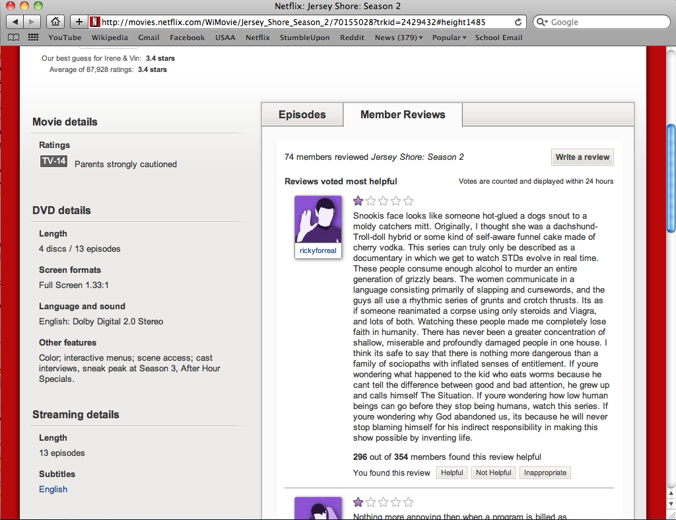Click the 'DVD details' heading
The width and height of the screenshot is (676, 520).
coord(61,210)
